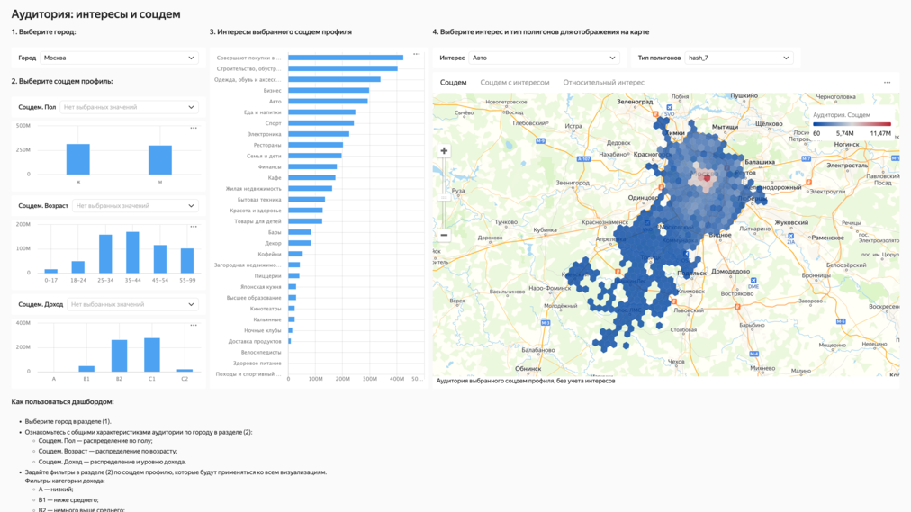Open three-dot menu of the age chart
This screenshot has height=512, width=911.
click(194, 227)
